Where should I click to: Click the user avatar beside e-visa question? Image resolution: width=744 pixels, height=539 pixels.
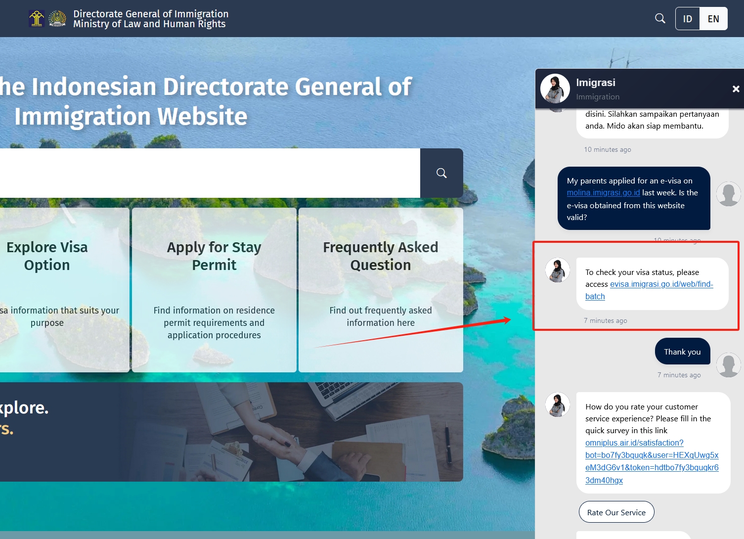pyautogui.click(x=729, y=194)
